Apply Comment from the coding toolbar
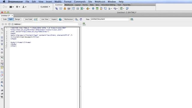The width and height of the screenshot is (192, 108). tap(2, 72)
